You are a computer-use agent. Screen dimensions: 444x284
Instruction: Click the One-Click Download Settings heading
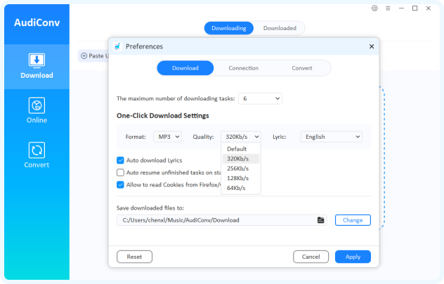pyautogui.click(x=163, y=116)
